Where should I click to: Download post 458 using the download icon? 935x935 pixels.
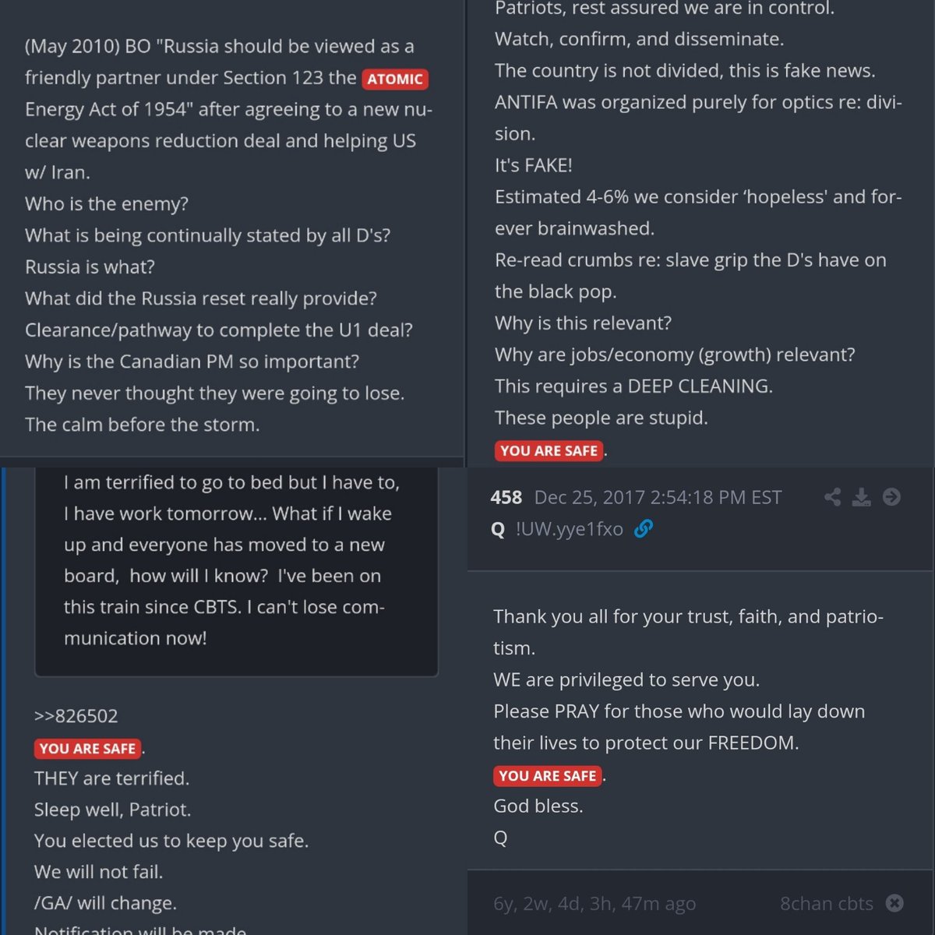coord(861,497)
